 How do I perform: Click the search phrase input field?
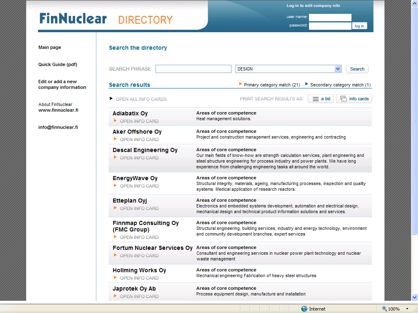(x=193, y=69)
